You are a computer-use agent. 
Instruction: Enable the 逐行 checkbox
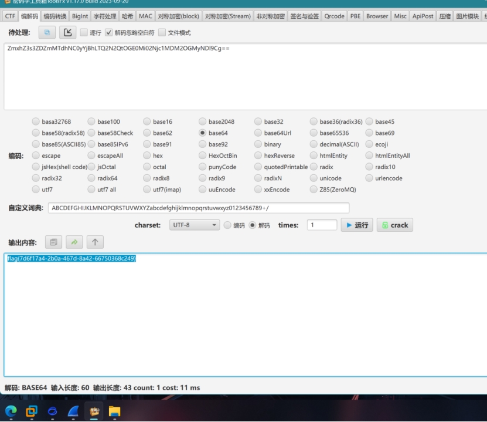point(84,33)
